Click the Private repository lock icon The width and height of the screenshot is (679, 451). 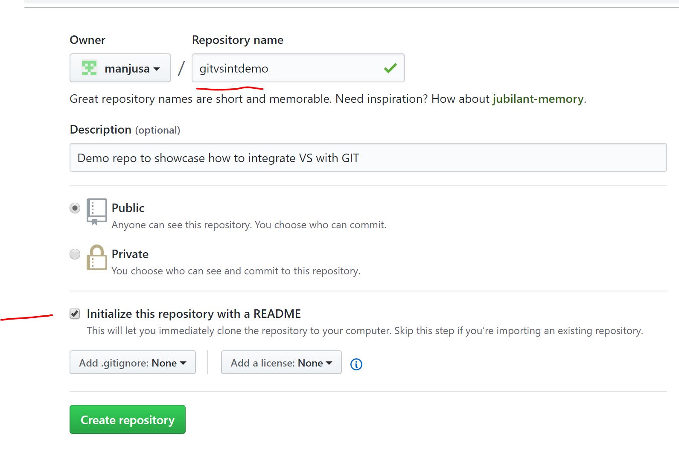(x=96, y=257)
